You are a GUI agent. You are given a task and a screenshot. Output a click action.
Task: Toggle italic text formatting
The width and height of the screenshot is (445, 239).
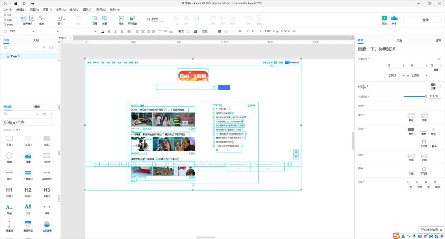click(115, 31)
